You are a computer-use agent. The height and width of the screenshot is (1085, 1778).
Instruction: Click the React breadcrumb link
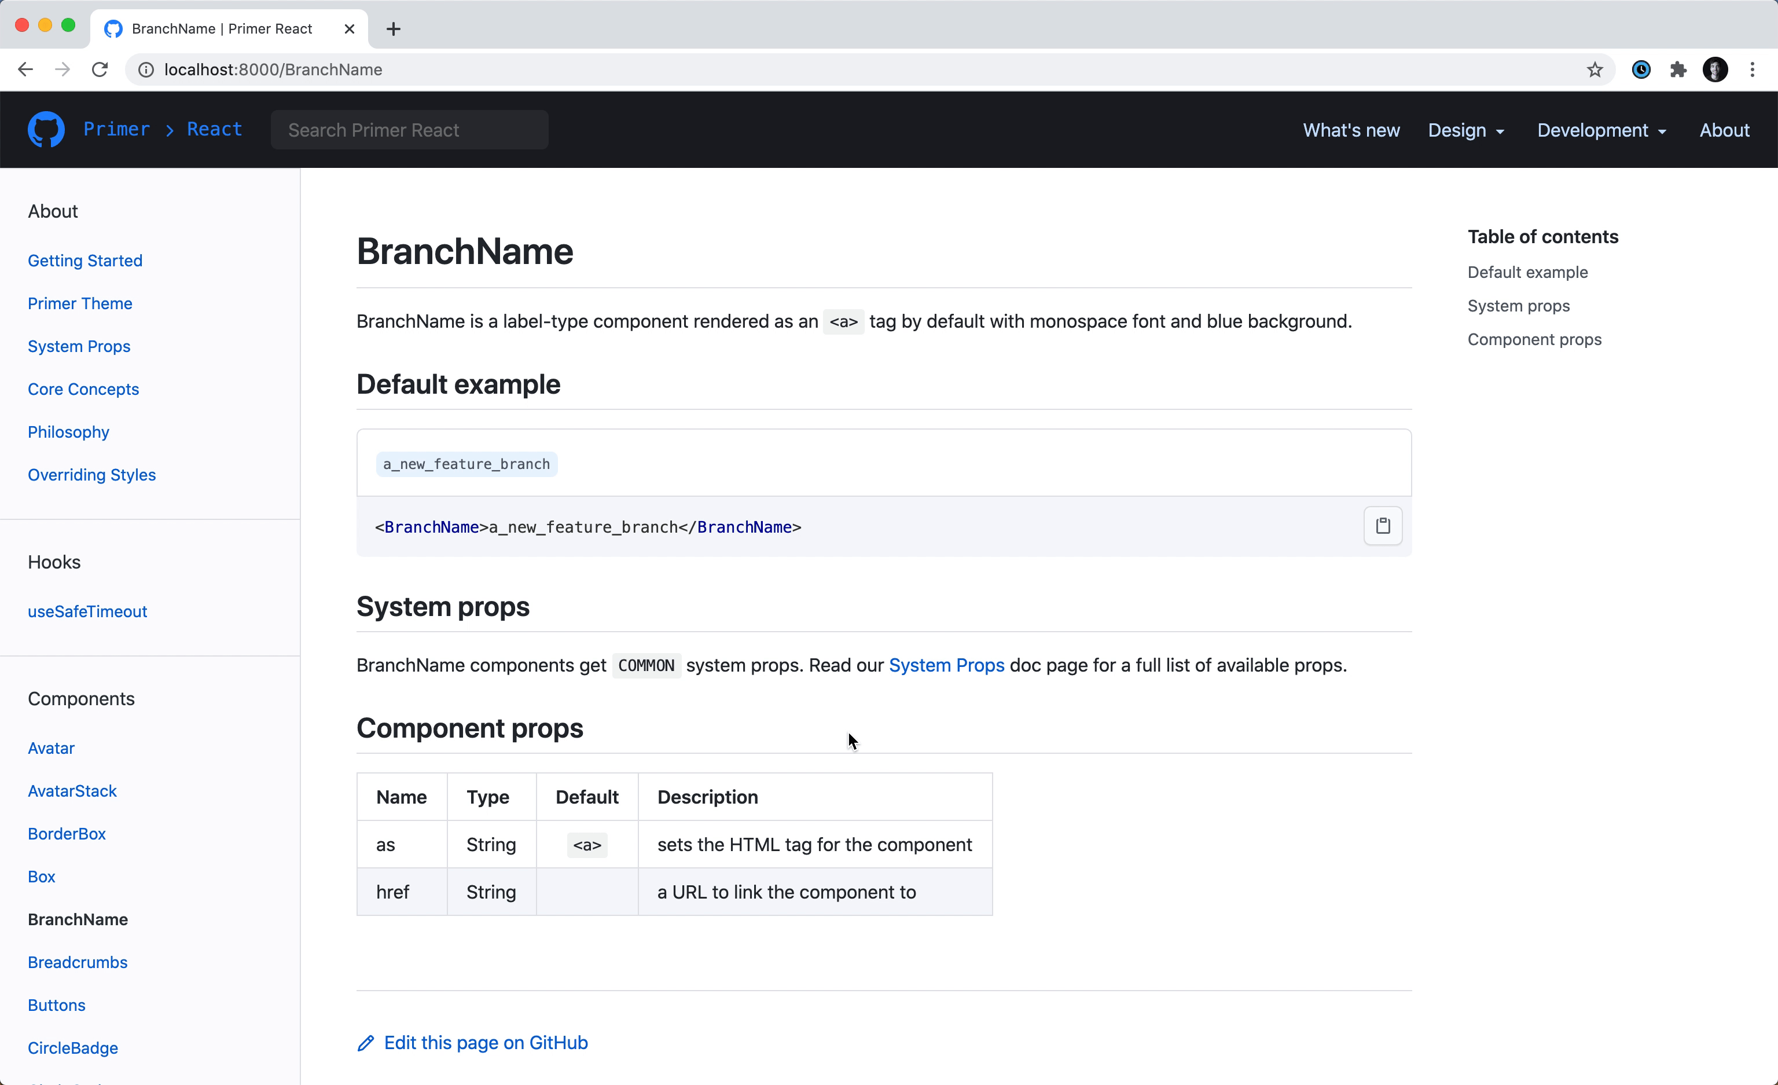pos(214,129)
